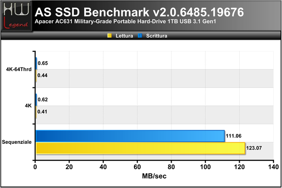
Task: Select the 4K category label
Action: coord(28,106)
